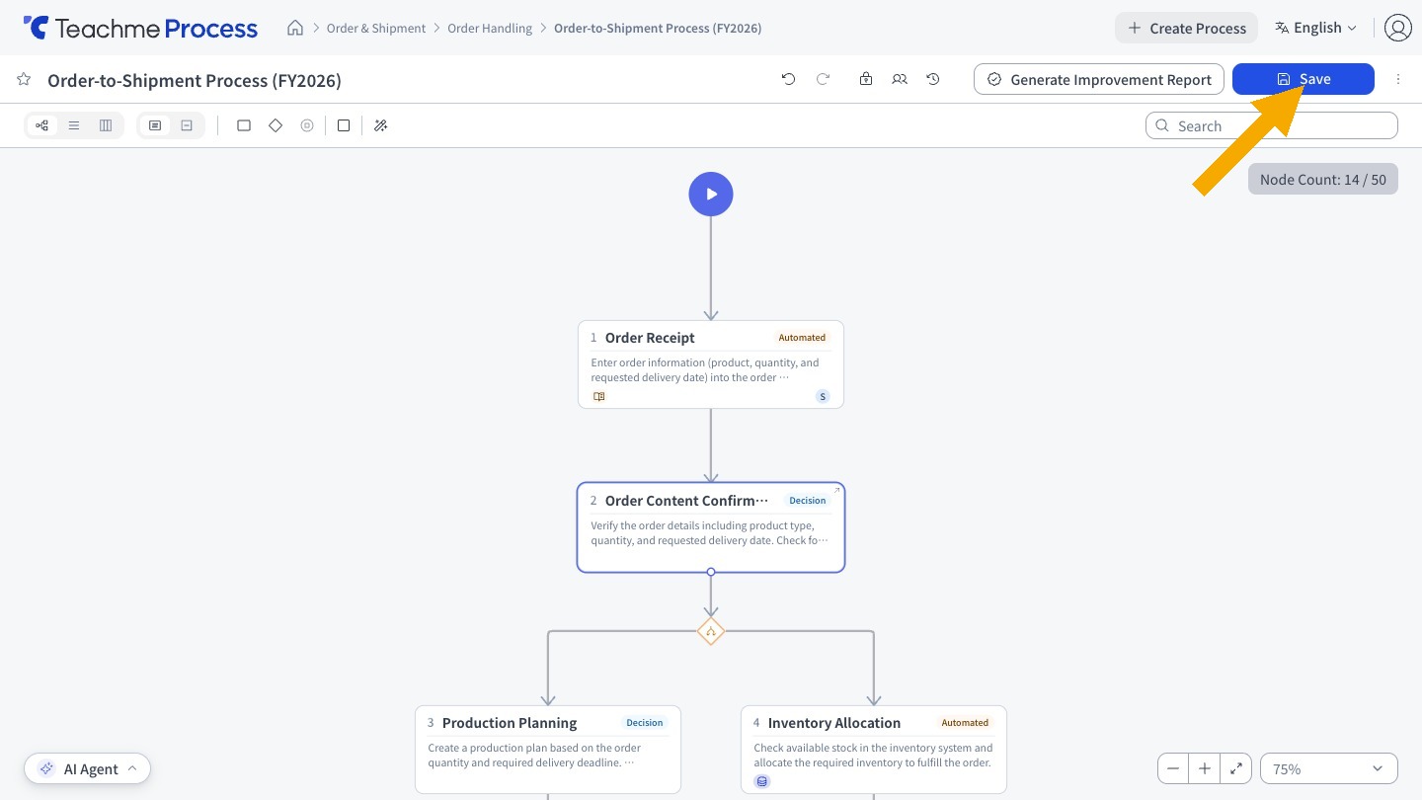Go to Order & Shipment breadcrumb

tap(376, 28)
